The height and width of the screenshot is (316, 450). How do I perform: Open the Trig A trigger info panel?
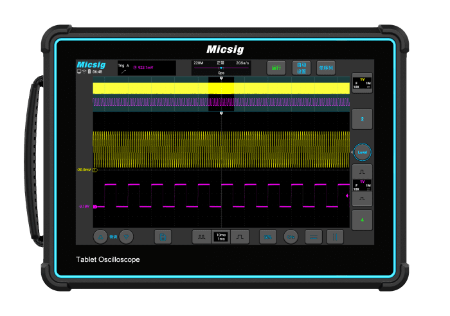point(146,68)
